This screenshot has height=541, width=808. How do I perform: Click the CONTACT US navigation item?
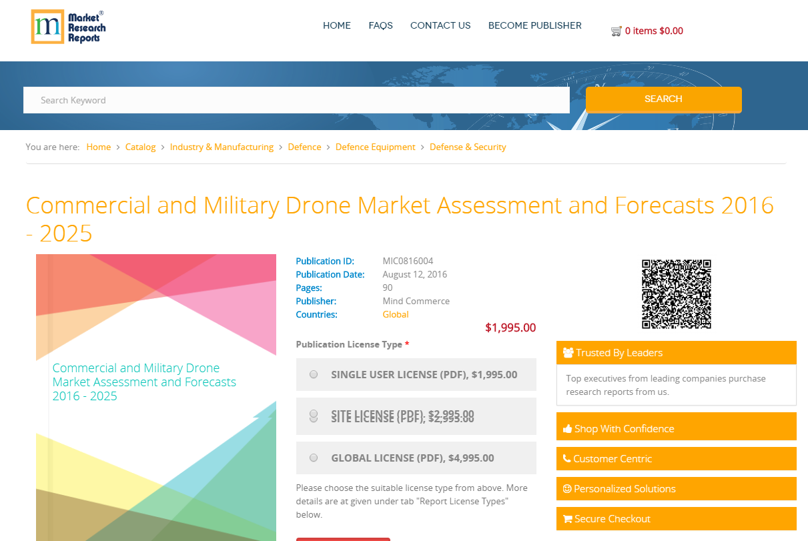(x=440, y=25)
